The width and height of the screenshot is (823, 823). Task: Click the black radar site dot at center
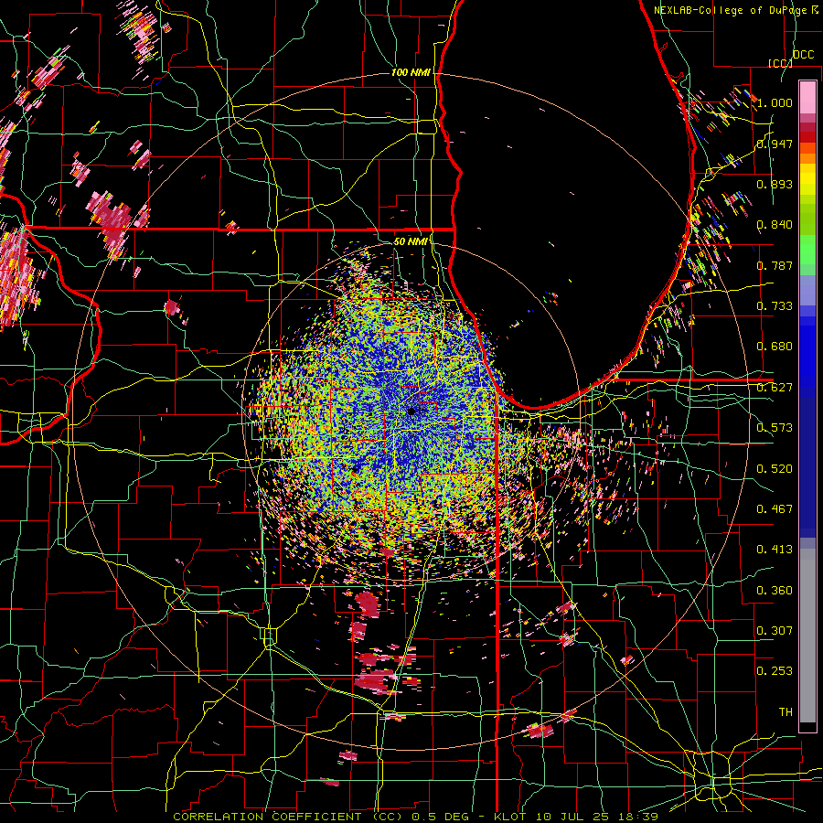click(x=411, y=411)
